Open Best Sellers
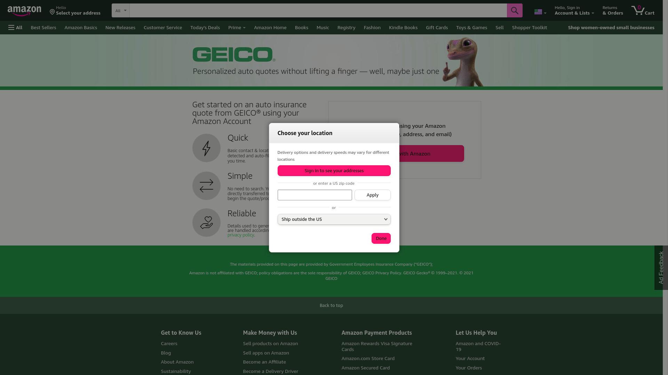 tap(43, 27)
